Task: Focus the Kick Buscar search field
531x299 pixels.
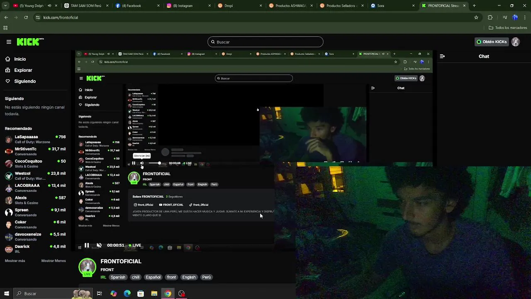Action: (265, 42)
